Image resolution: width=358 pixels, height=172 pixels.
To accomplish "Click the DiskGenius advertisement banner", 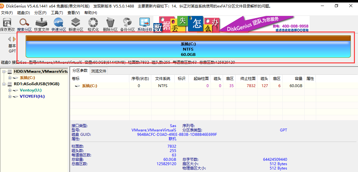I will (231, 24).
